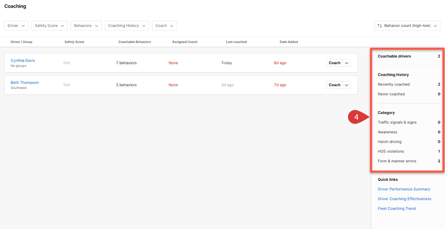Expand coach options arrow for Cynthia Davis
Screen dimensions: 445x229
[x=347, y=63]
